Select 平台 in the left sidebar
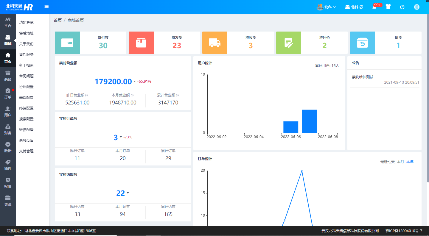Screen dimensions: 429x236 click(x=8, y=23)
